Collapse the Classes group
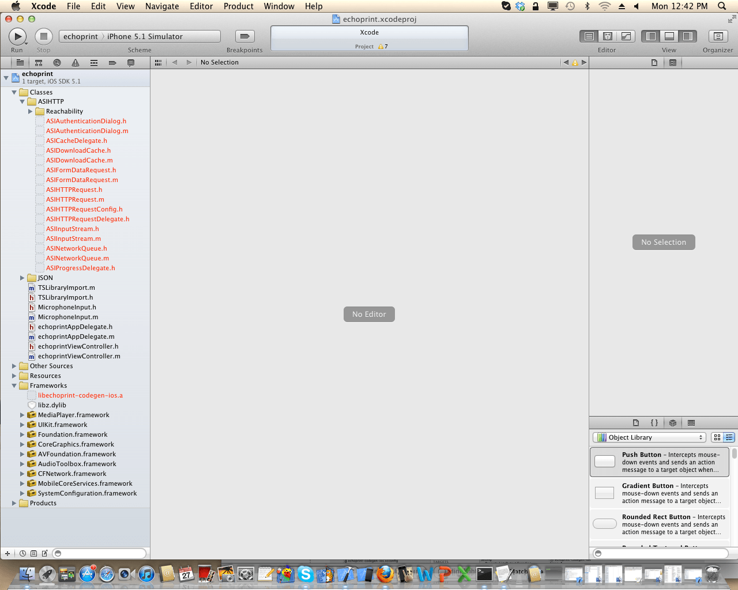The image size is (738, 590). tap(14, 92)
